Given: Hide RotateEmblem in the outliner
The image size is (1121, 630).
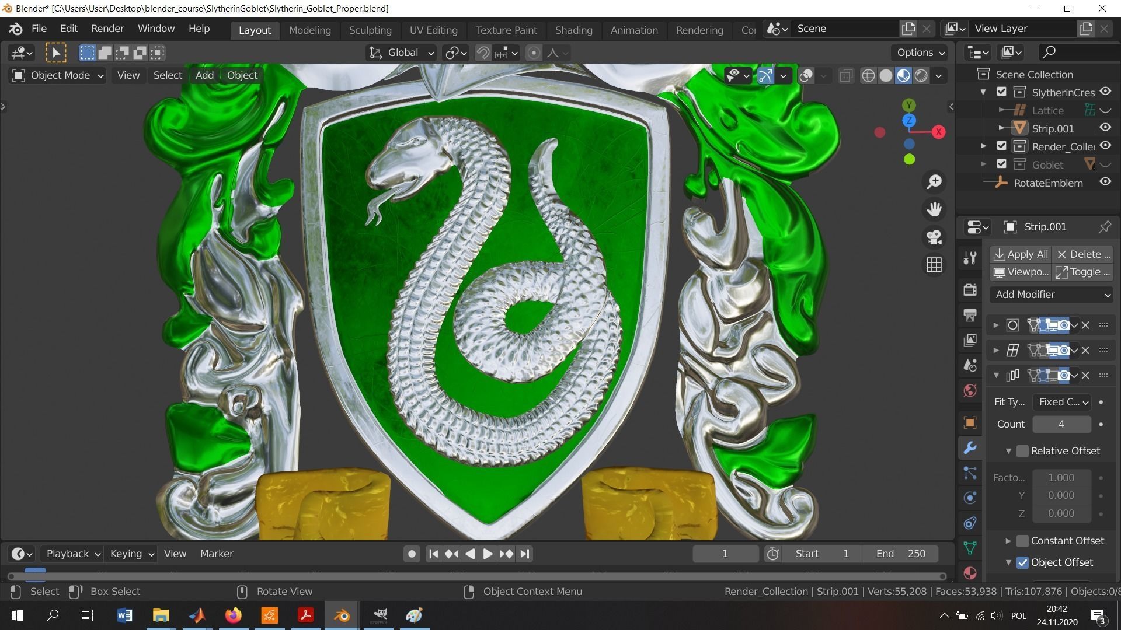Looking at the screenshot, I should pyautogui.click(x=1105, y=182).
